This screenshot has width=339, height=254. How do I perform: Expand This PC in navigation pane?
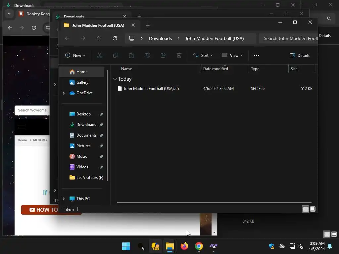pos(64,199)
